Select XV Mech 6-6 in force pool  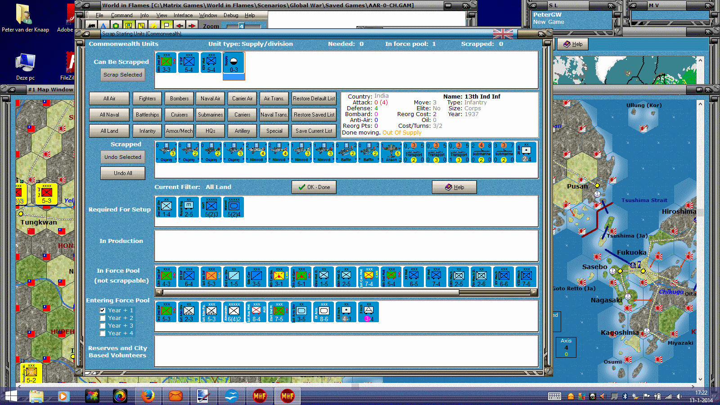click(504, 277)
